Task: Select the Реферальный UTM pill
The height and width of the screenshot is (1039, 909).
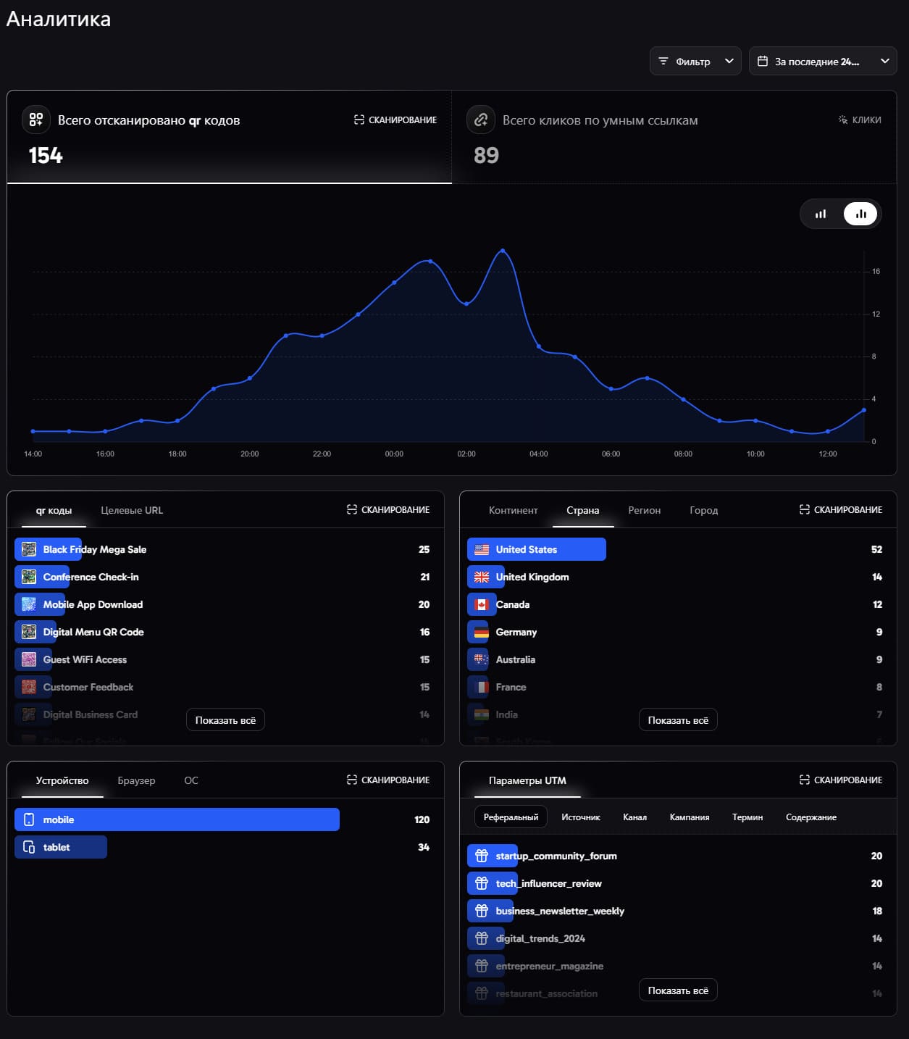Action: pyautogui.click(x=511, y=817)
